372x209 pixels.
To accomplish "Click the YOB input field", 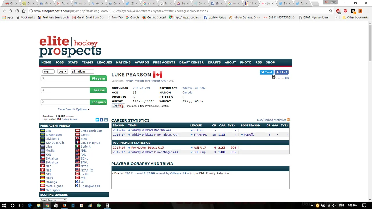I will pyautogui.click(x=48, y=71).
